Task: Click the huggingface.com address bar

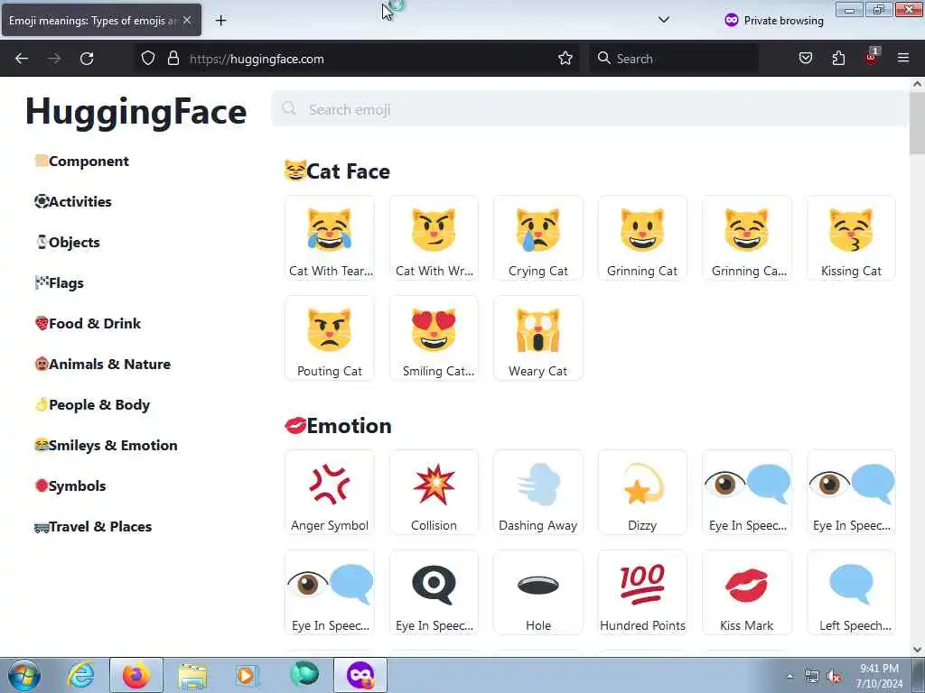Action: [x=357, y=59]
